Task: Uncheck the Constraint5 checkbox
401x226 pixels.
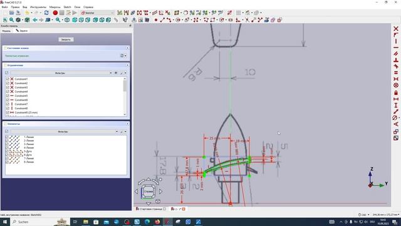Action: [8, 95]
